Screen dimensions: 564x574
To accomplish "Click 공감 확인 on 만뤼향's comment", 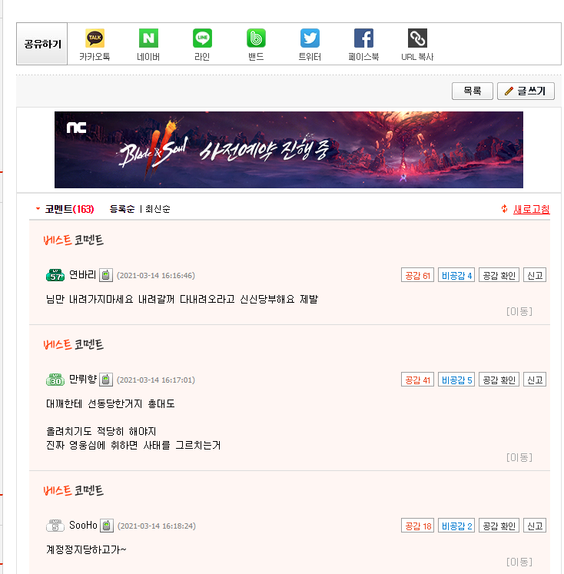I will tap(499, 380).
